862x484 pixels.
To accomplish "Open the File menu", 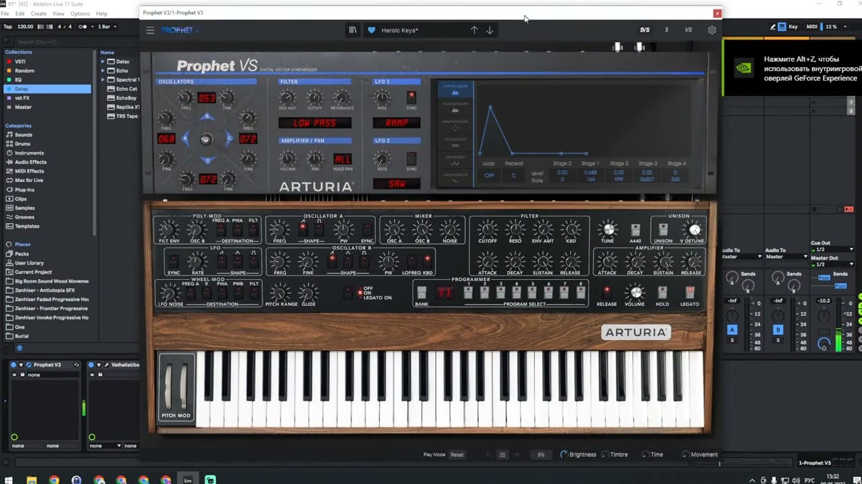I will coord(5,13).
